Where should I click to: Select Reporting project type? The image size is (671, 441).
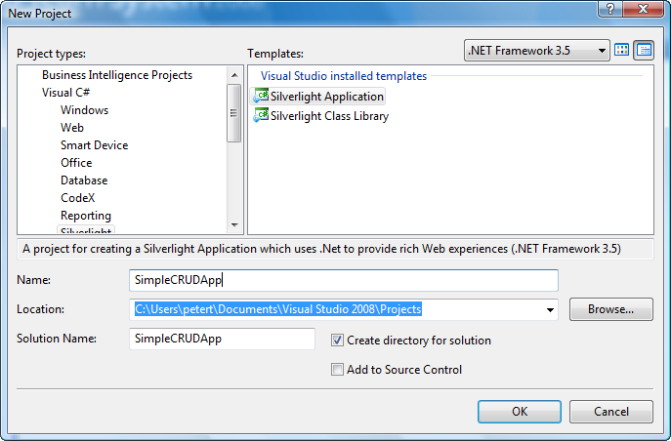click(x=86, y=215)
